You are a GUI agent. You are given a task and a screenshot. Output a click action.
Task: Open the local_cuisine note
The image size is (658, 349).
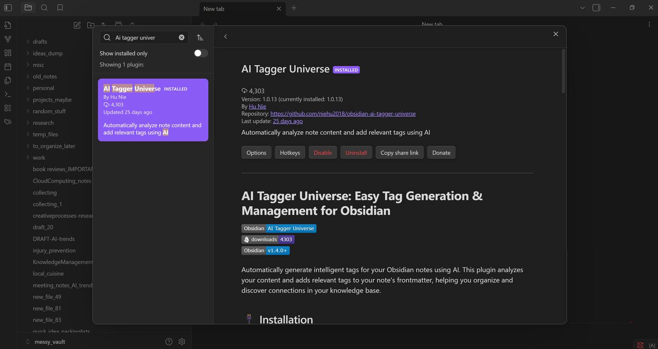click(48, 274)
